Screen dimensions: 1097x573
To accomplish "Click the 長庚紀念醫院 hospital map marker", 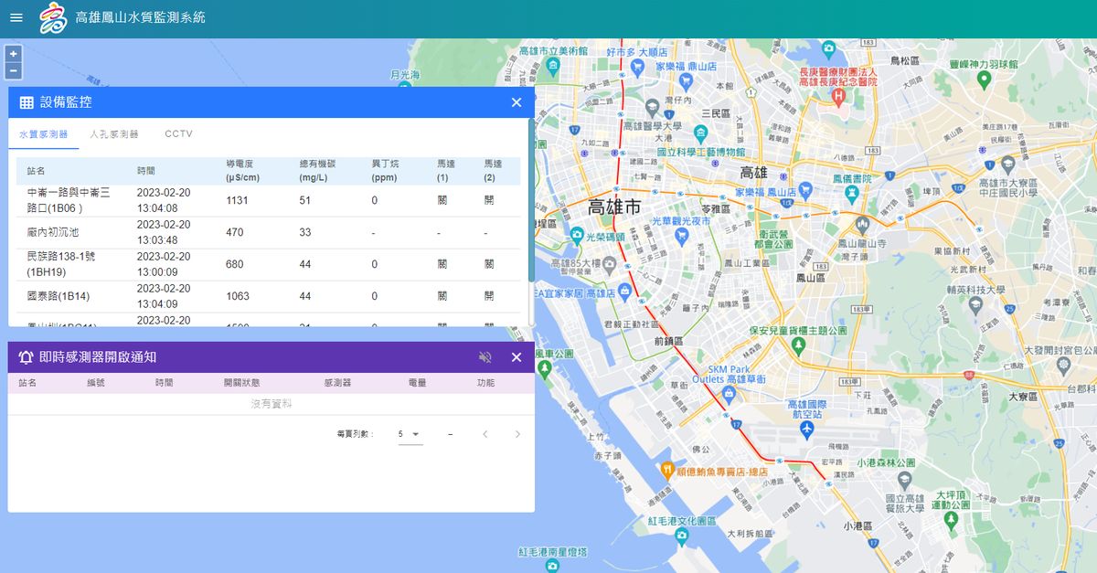I will pos(838,96).
